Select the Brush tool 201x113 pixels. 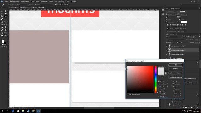(6, 19)
